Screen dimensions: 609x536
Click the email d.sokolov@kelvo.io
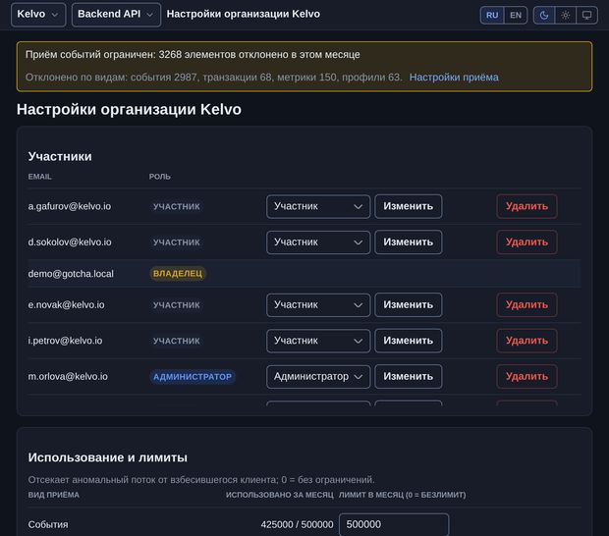pyautogui.click(x=70, y=242)
